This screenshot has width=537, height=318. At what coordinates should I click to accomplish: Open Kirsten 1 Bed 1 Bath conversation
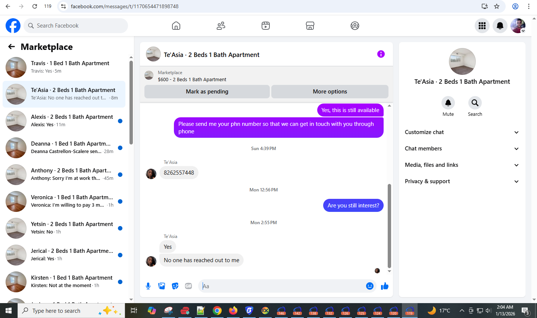click(x=64, y=282)
